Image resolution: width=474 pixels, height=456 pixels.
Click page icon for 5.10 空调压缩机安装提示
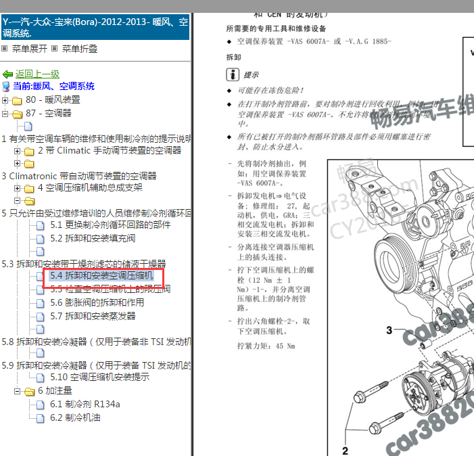click(x=40, y=378)
